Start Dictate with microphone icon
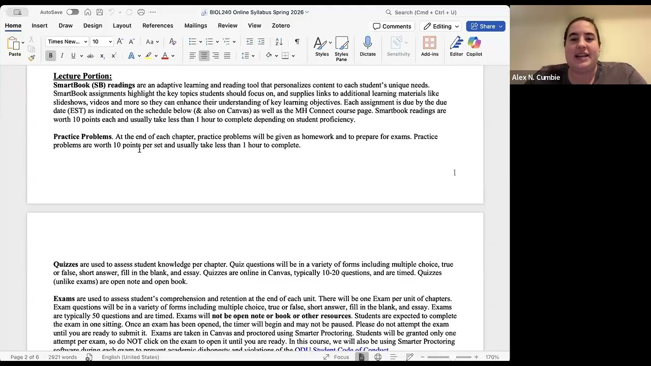 368,46
